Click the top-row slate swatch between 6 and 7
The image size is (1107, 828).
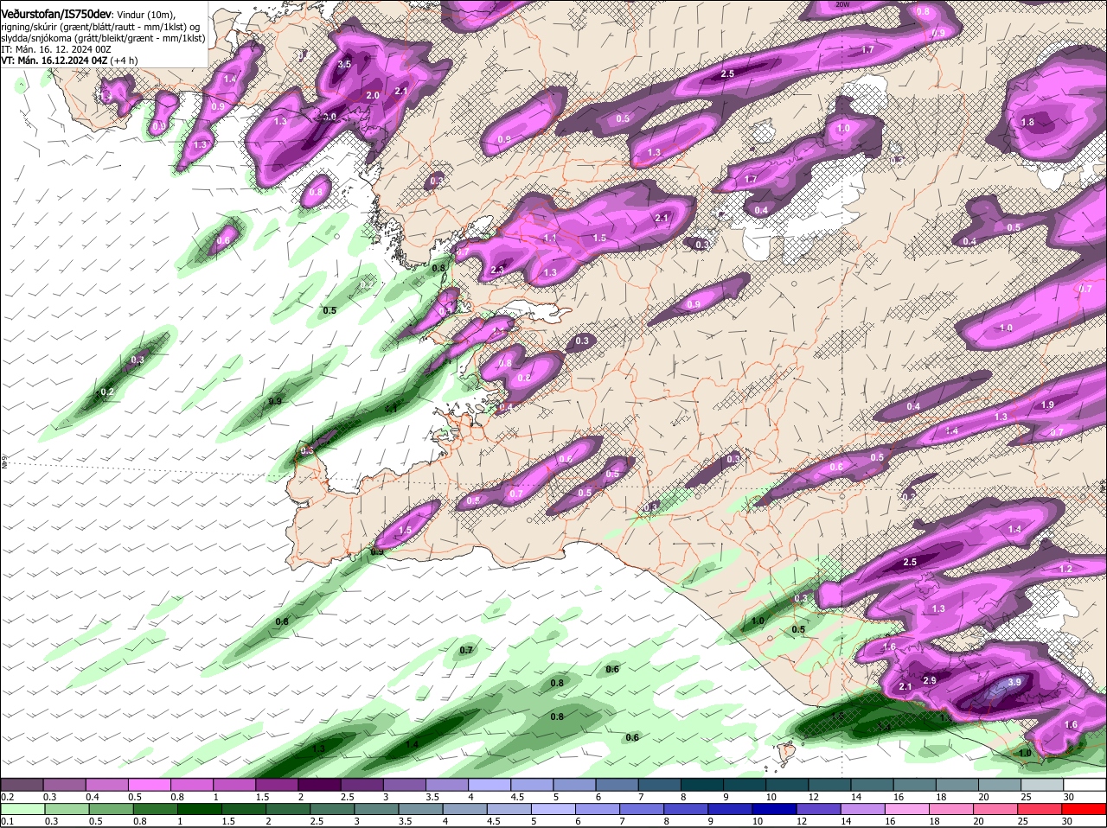[616, 784]
